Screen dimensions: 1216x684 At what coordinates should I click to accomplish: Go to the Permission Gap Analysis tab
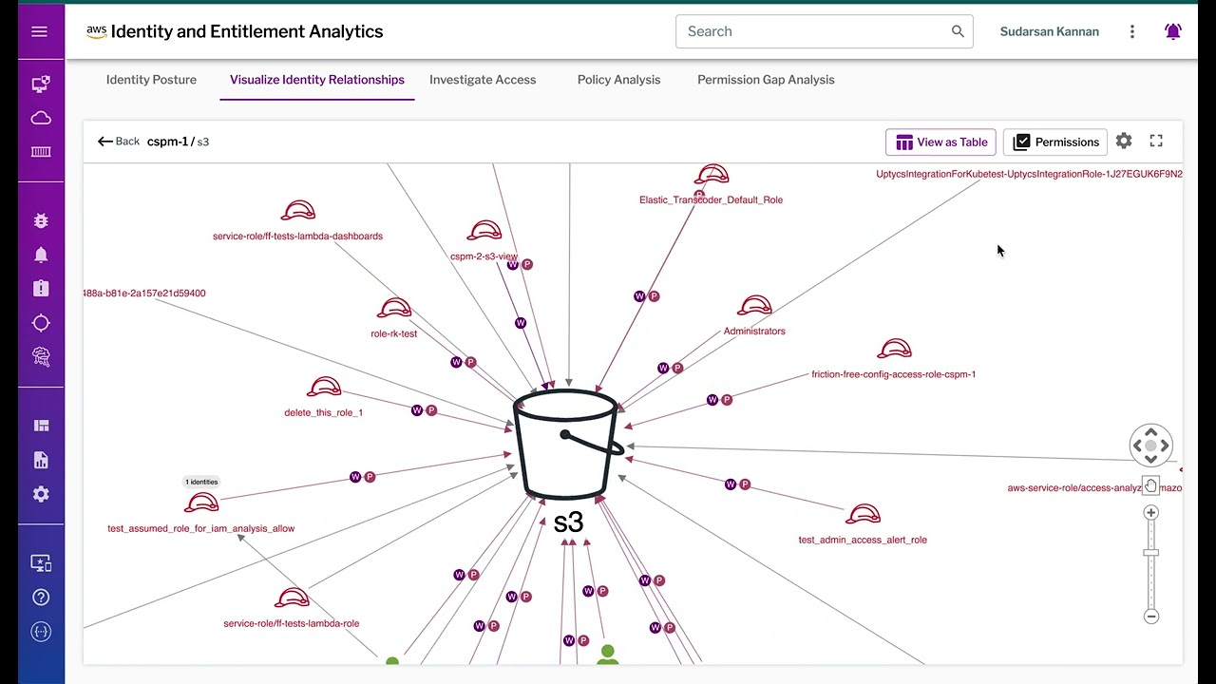[766, 80]
